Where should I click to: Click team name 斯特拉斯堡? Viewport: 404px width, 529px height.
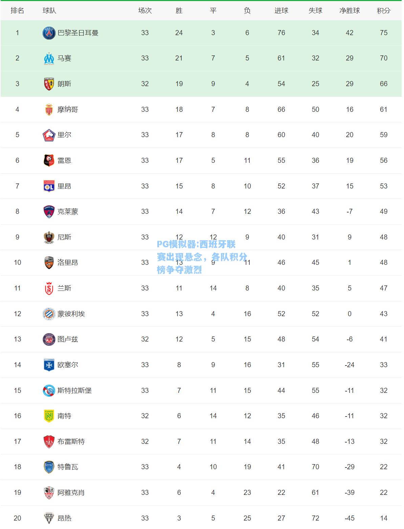pos(74,391)
